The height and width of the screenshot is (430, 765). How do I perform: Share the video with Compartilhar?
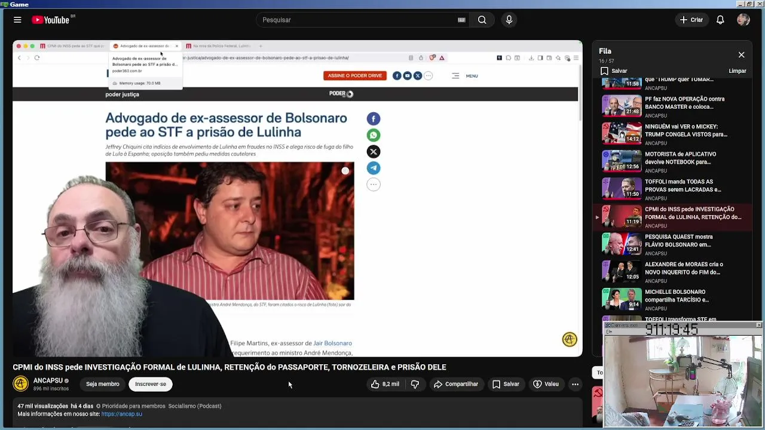click(x=456, y=384)
